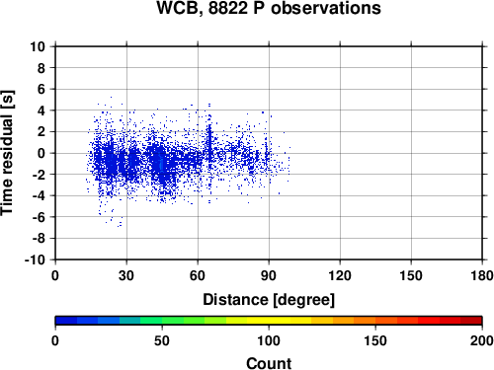The image size is (494, 370).
Task: Click the y-axis tick label 10
Action: point(38,46)
